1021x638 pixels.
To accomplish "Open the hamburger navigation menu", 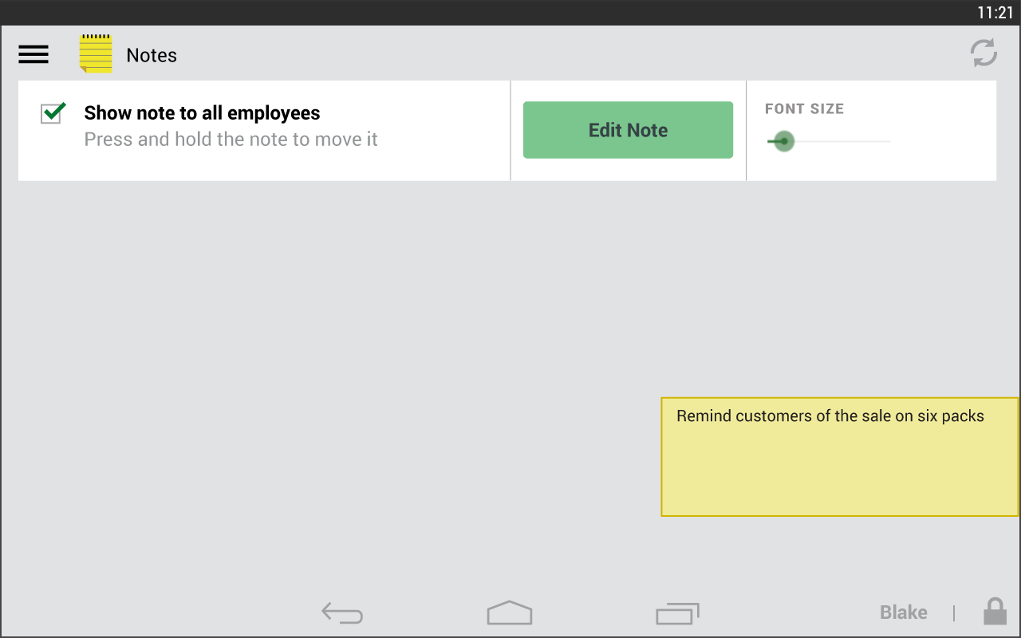I will click(x=34, y=54).
